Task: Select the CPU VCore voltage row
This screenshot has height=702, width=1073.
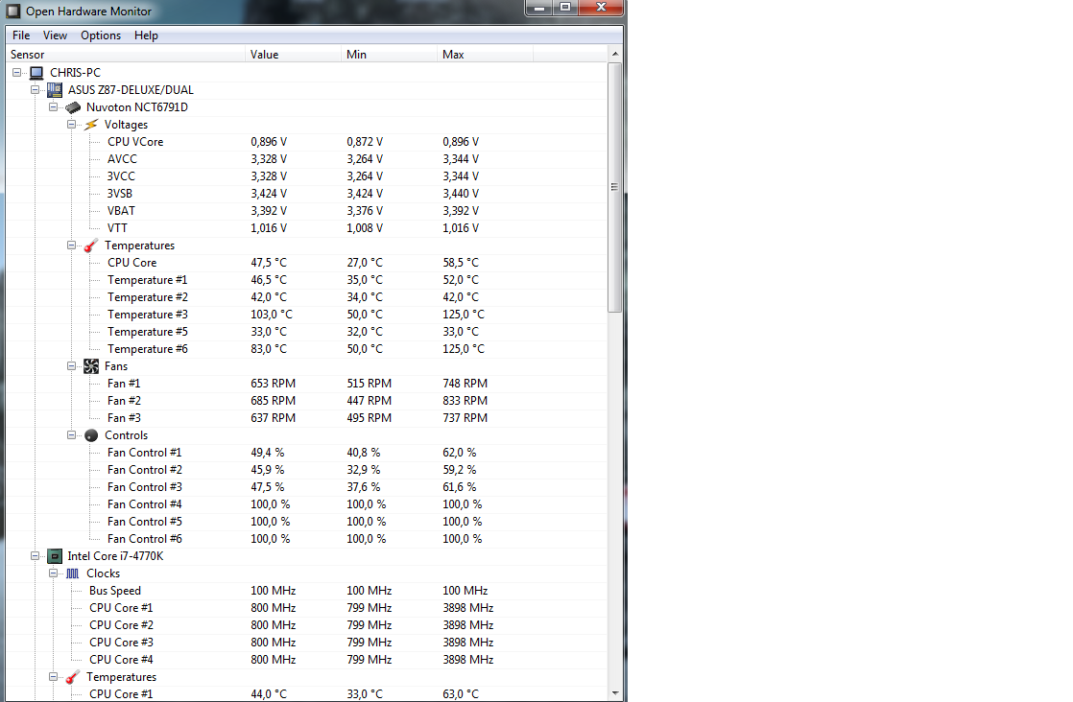Action: click(306, 142)
